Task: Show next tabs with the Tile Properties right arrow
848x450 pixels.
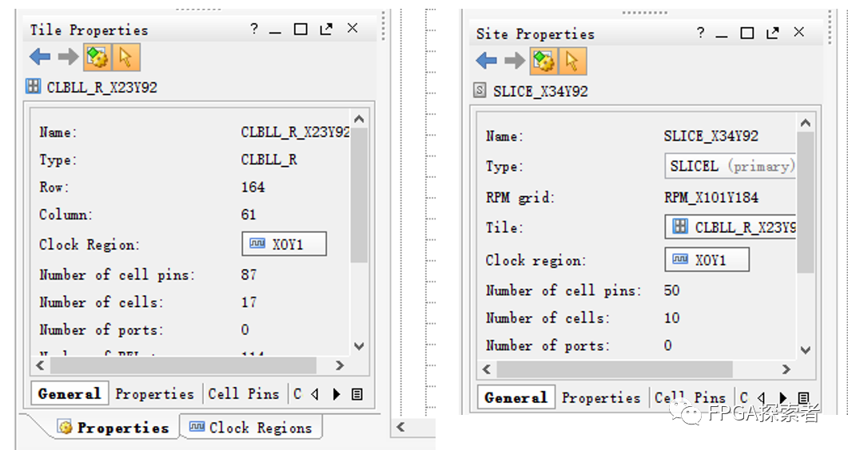Action: click(336, 394)
